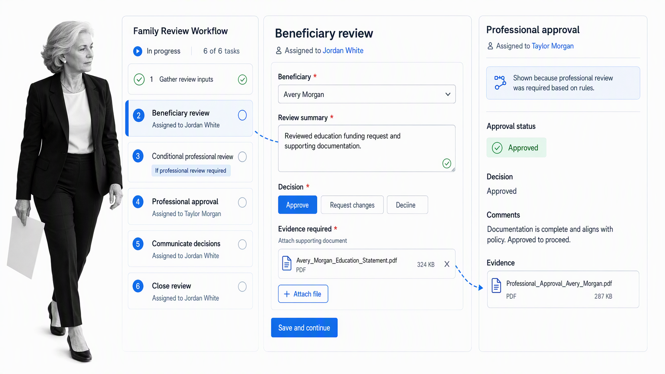Select the Conditional professional review task

click(191, 162)
